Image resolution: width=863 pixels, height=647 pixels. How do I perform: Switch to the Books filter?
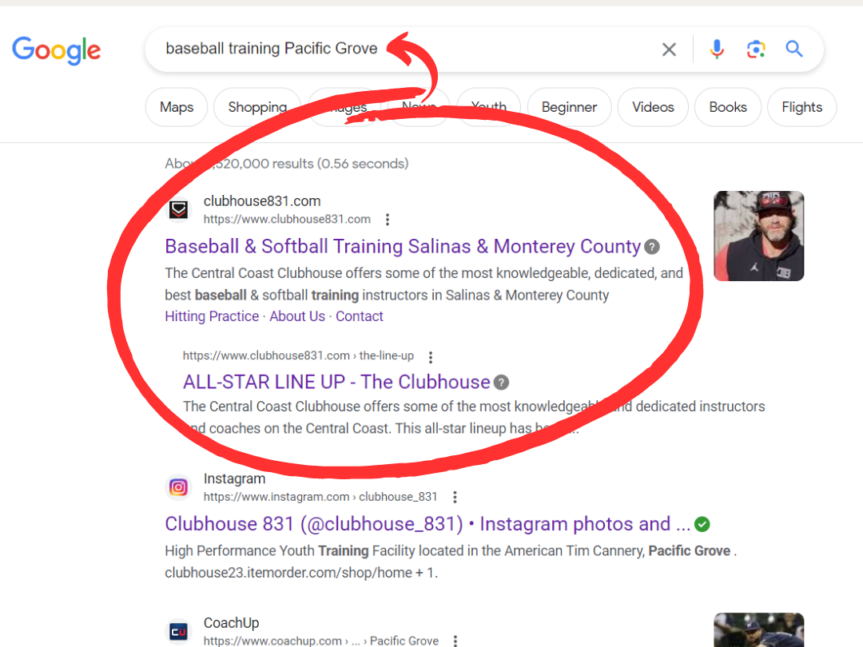[728, 107]
